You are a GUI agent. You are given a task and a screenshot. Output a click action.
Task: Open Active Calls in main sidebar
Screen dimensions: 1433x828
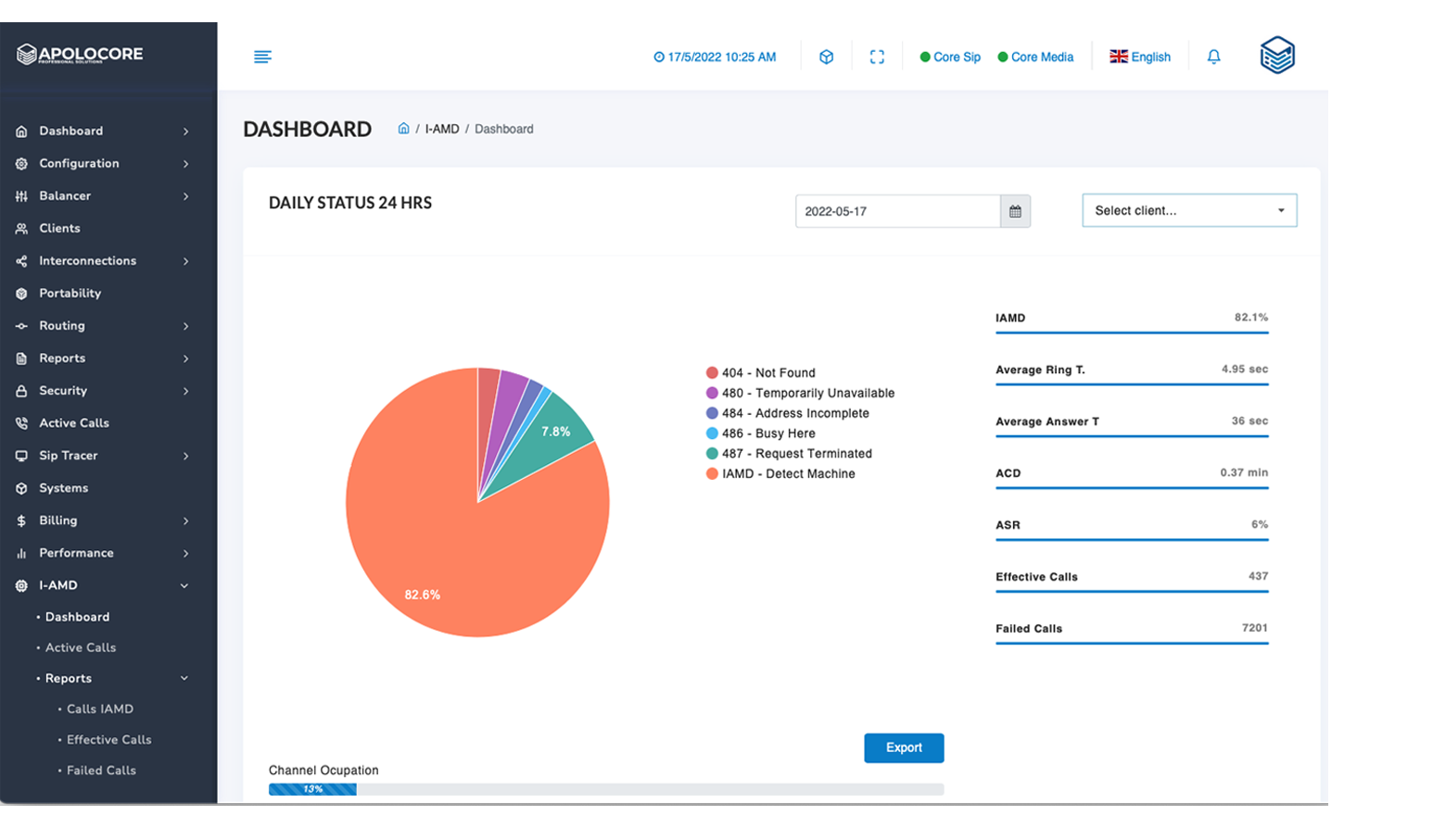(x=73, y=423)
